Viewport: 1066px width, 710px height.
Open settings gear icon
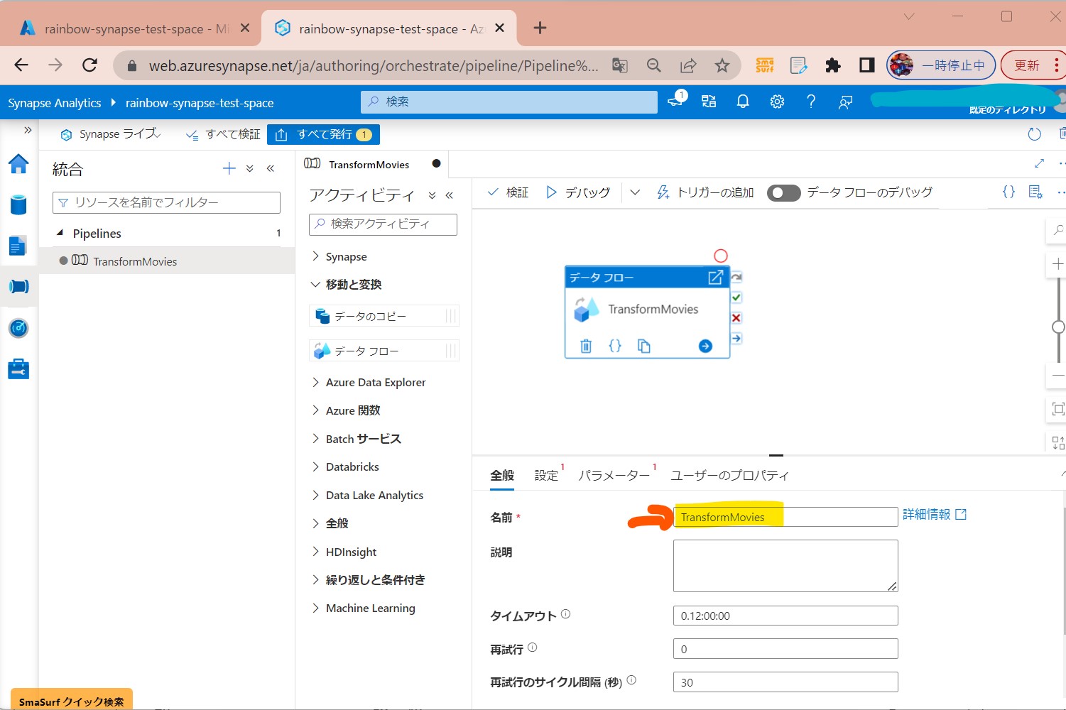point(777,102)
